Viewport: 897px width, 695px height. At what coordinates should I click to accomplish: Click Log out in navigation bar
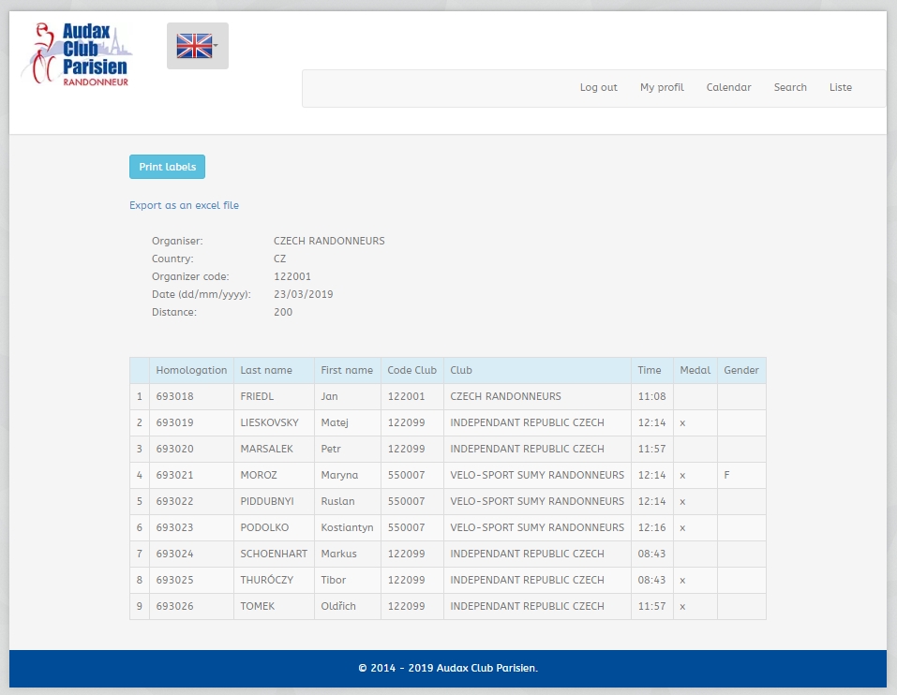pos(598,88)
